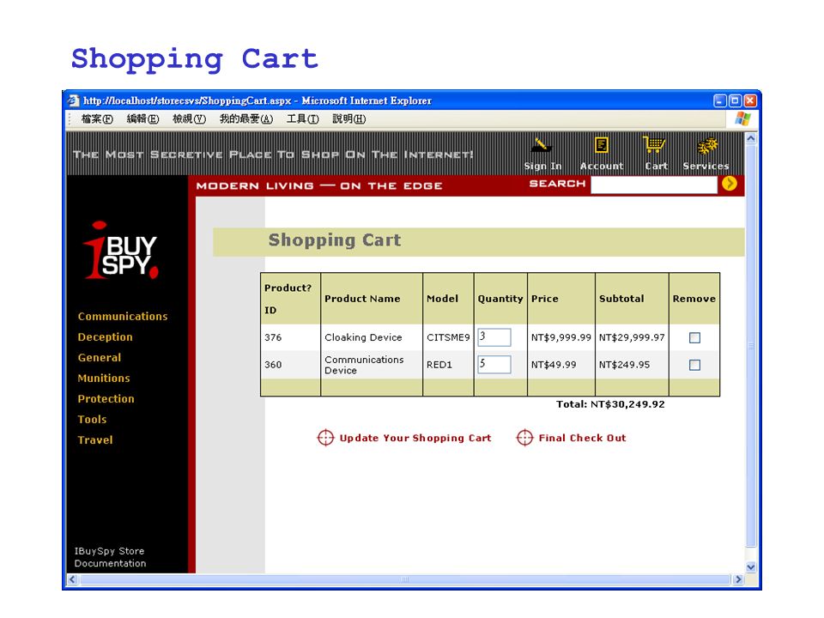Click the crosshair icon beside Final Check Out
Image resolution: width=824 pixels, height=618 pixels.
click(524, 437)
